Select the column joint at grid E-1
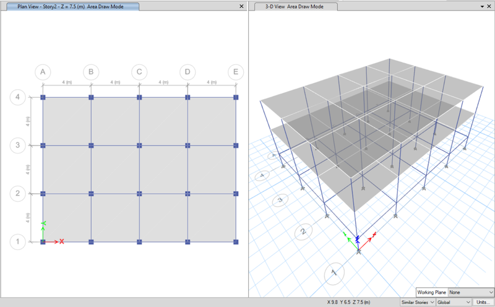Screen dimensions: 495x307 [x=236, y=242]
